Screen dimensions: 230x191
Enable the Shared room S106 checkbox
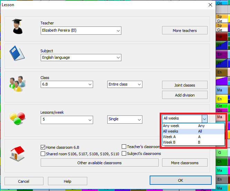(x=43, y=154)
